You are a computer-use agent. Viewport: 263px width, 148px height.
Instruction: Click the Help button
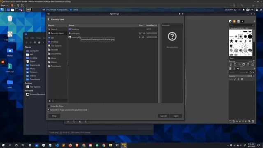click(54, 116)
